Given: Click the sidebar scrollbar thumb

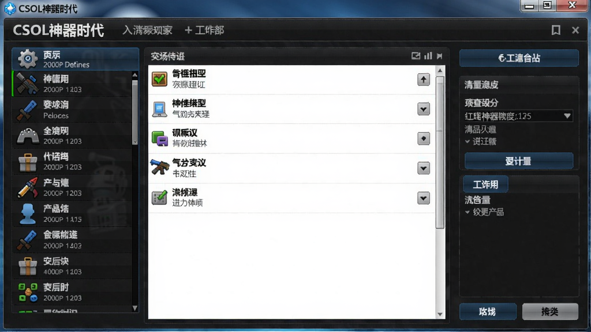Looking at the screenshot, I should click(135, 112).
